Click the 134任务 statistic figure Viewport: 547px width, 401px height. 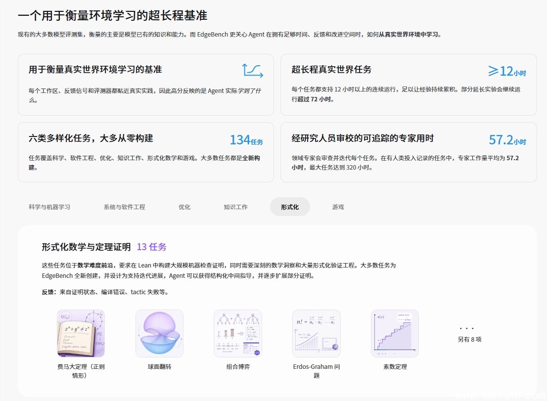(246, 140)
